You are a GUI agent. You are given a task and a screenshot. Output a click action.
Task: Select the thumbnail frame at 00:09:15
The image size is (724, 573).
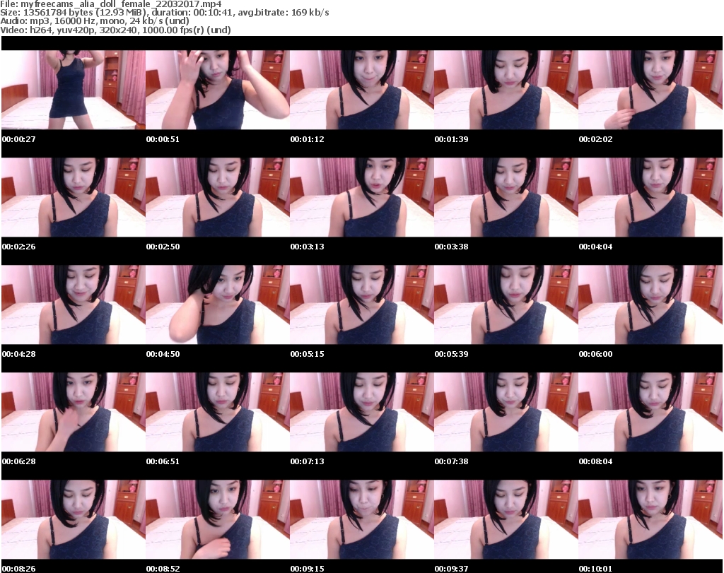(362, 520)
